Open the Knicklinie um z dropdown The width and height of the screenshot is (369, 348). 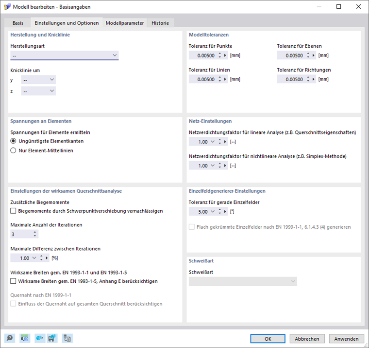(x=38, y=91)
